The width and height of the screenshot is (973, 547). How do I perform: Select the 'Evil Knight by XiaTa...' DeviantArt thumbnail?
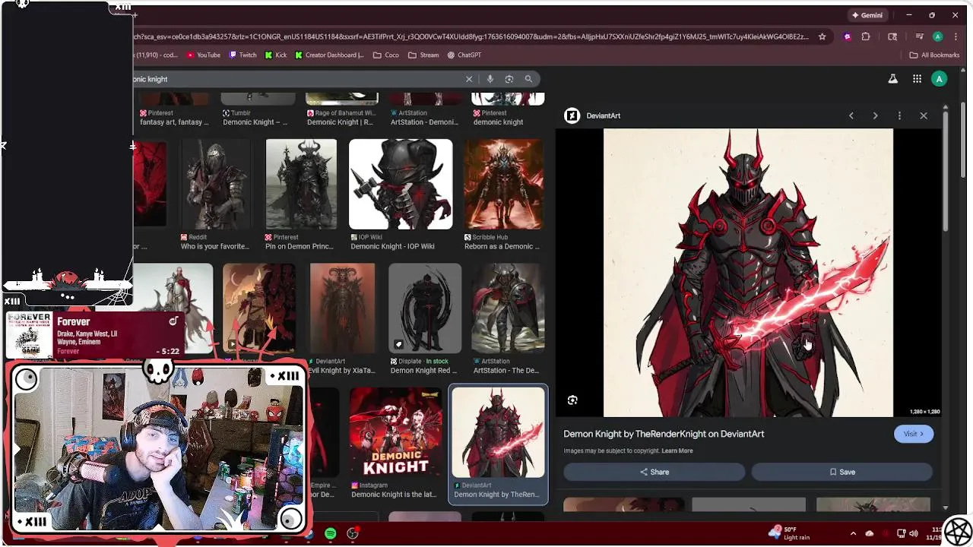pos(342,308)
